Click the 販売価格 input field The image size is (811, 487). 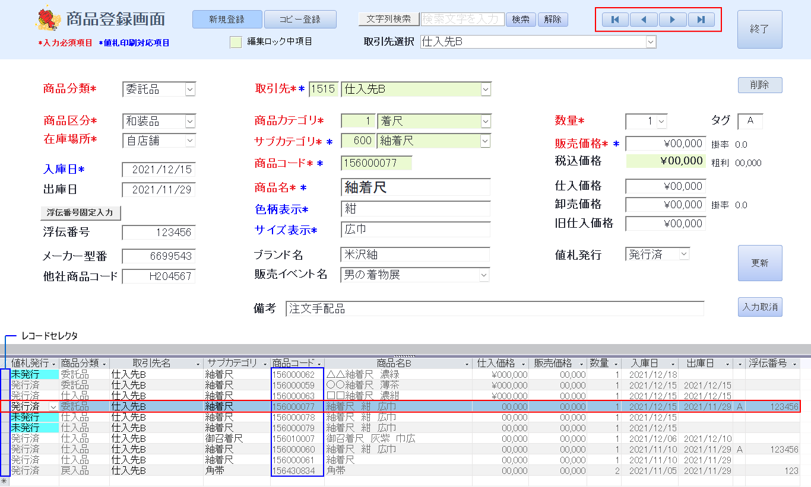pos(666,144)
